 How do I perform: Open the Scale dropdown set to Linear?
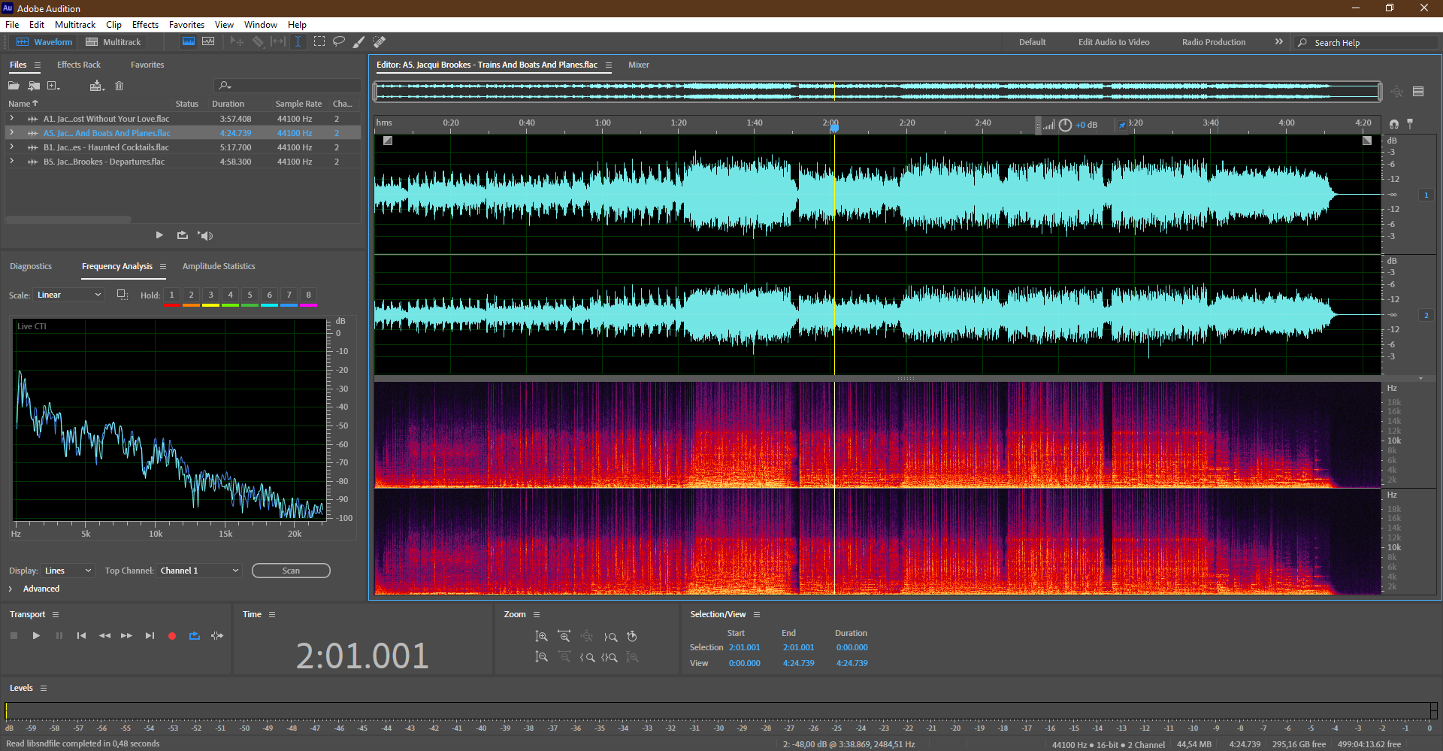click(68, 295)
